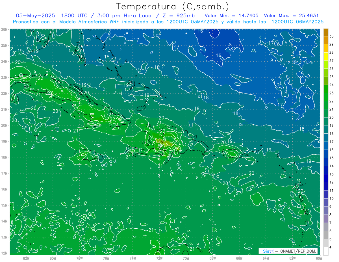Click the 16N latitude axis label
The image size is (339, 262).
tap(4, 189)
